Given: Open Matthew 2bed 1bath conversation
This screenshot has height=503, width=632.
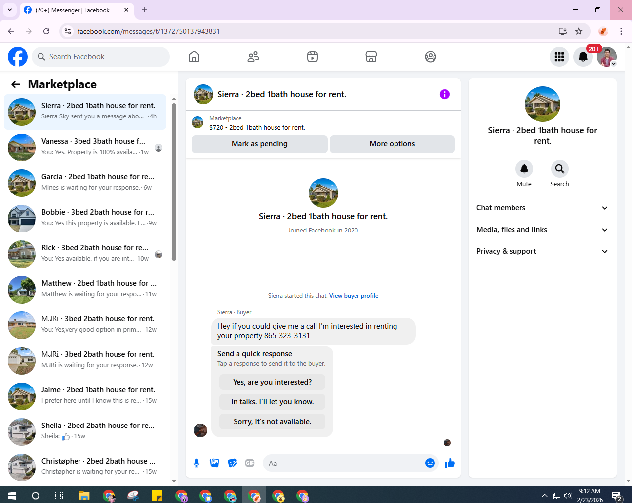Looking at the screenshot, I should point(85,290).
